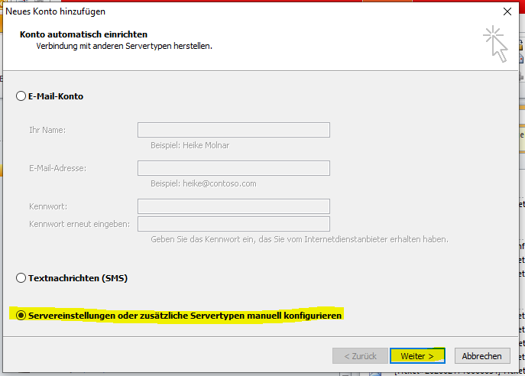Screen dimensions: 525x376
Task: Close the Neues Konto hinzufügen dialog
Action: 507,11
